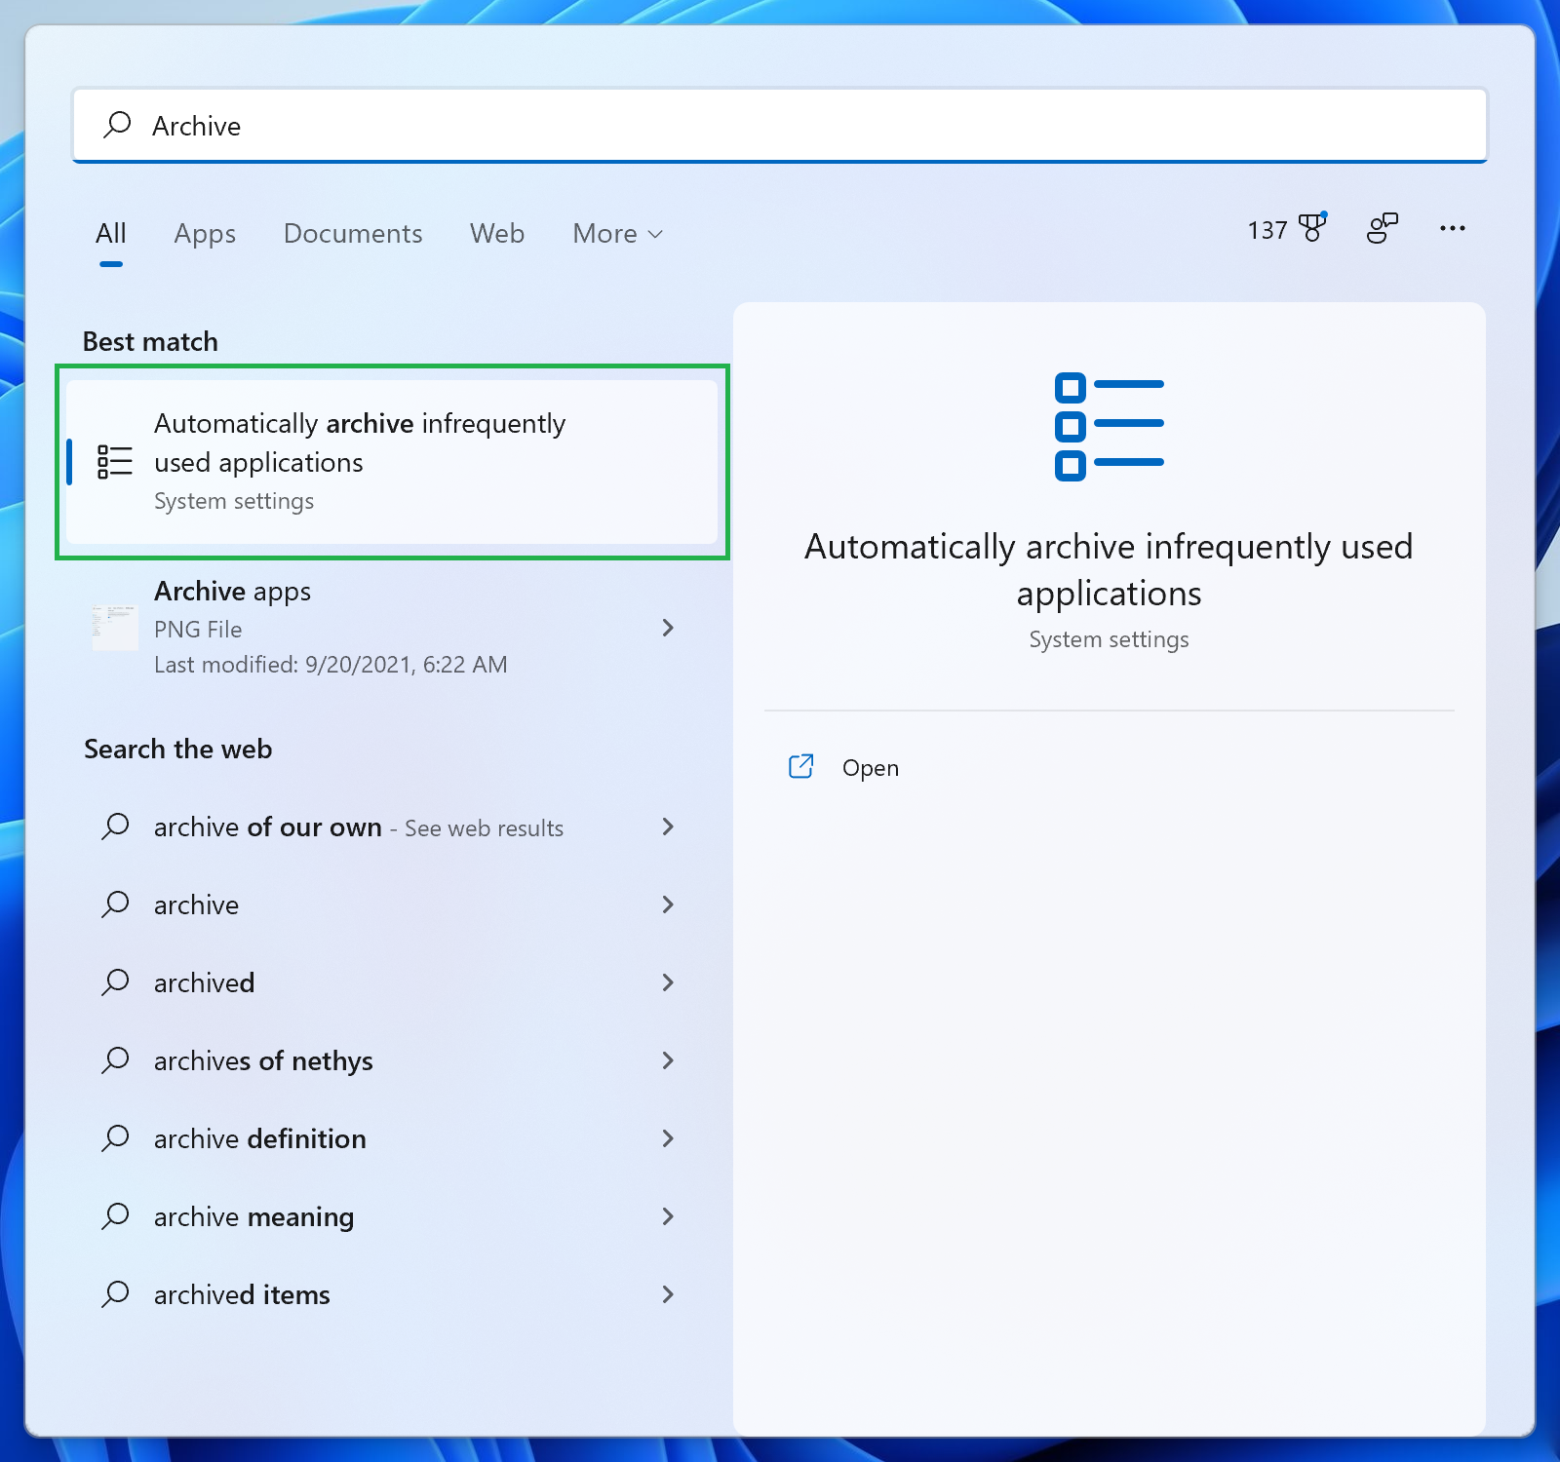Viewport: 1560px width, 1462px height.
Task: Click magnifier icon beside 'archive definition'
Action: tap(115, 1138)
